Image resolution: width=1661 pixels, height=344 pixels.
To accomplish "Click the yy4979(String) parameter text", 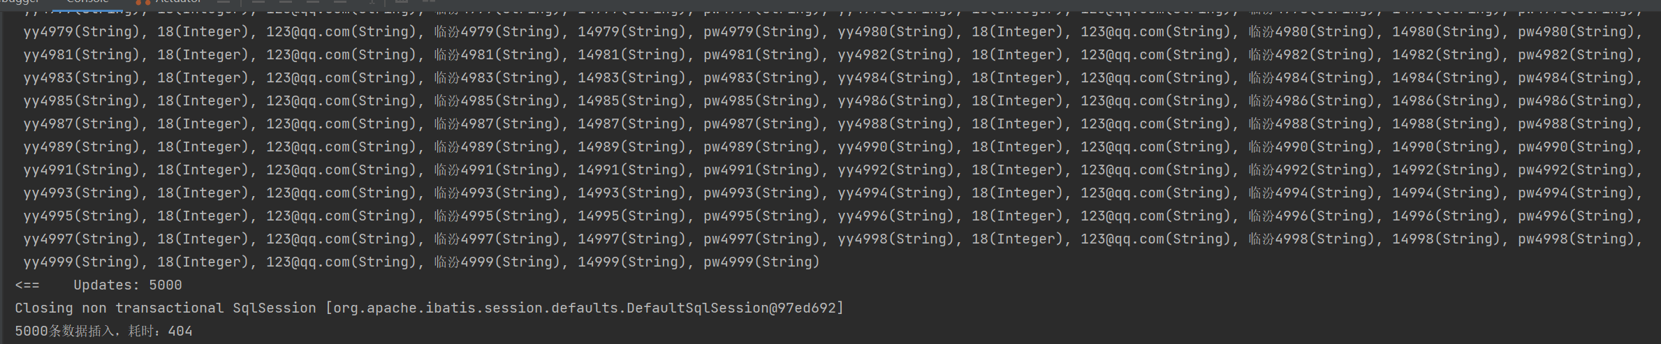I will pyautogui.click(x=82, y=32).
